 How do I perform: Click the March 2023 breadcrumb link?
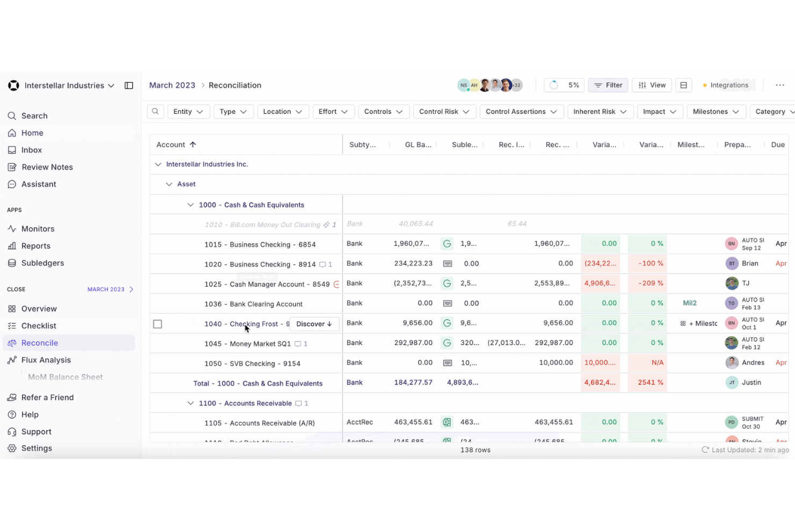coord(172,85)
